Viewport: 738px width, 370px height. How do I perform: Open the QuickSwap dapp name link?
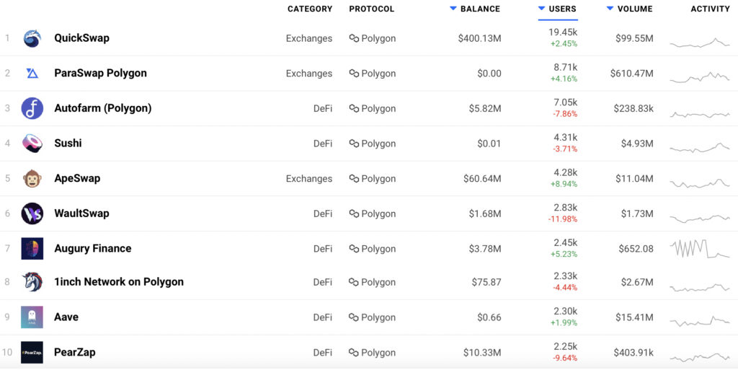point(81,38)
